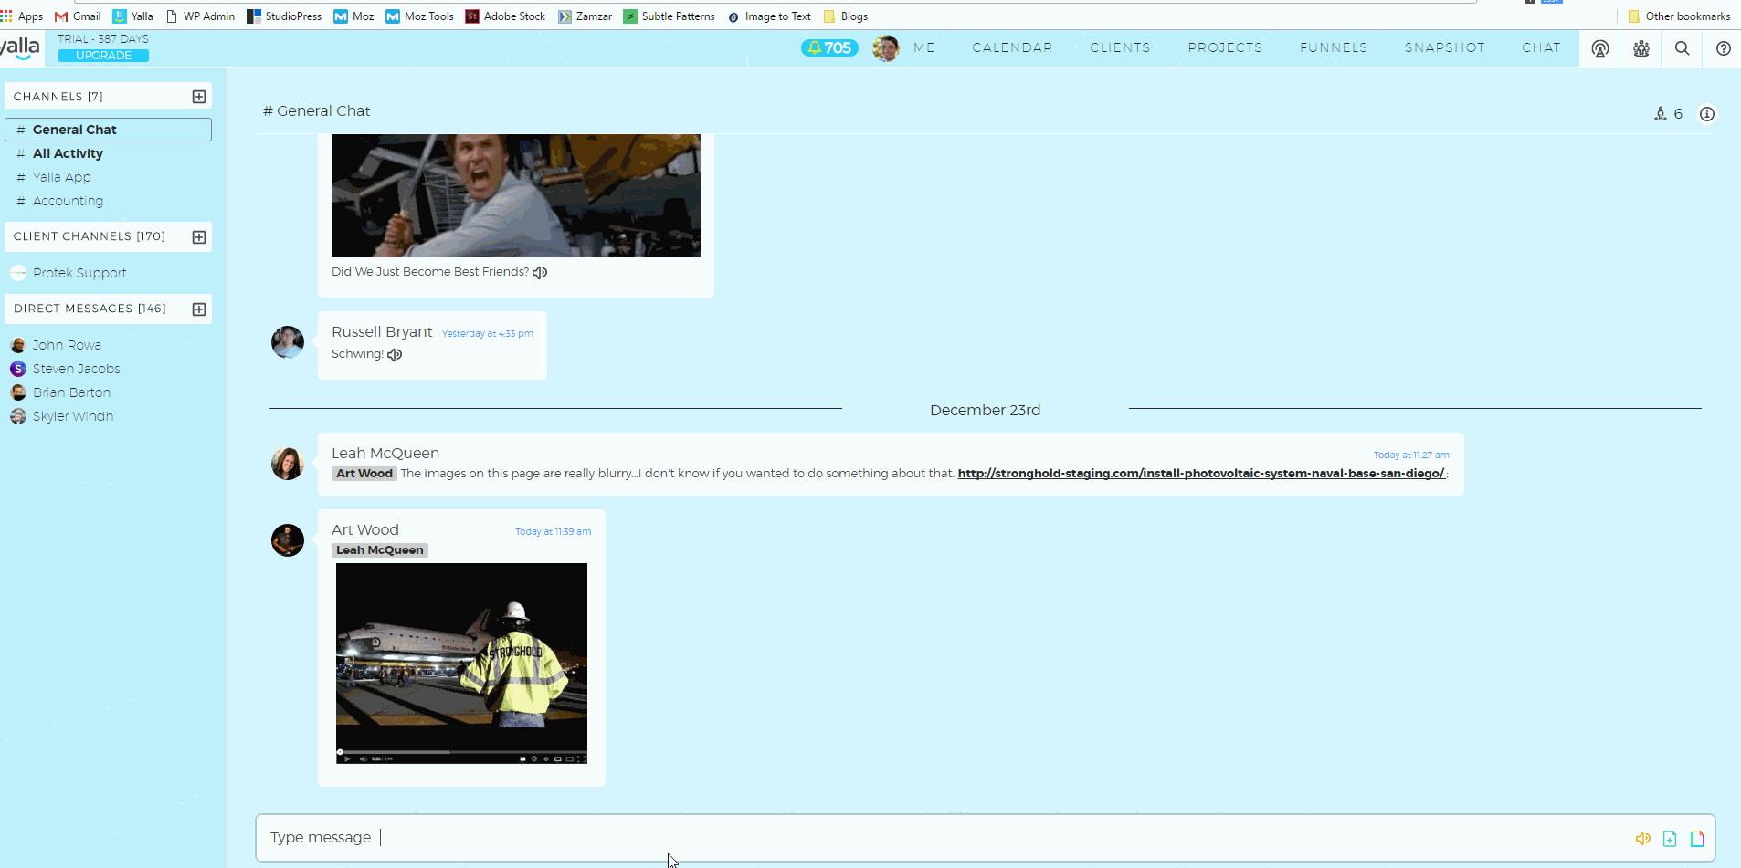Go to SNAPSHOT
This screenshot has width=1741, height=868.
point(1445,47)
